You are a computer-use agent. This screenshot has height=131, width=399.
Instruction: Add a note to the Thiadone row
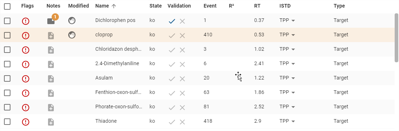(x=51, y=122)
